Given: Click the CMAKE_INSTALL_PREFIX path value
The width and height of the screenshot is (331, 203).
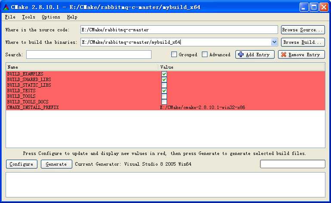Looking at the screenshot, I should click(202, 107).
